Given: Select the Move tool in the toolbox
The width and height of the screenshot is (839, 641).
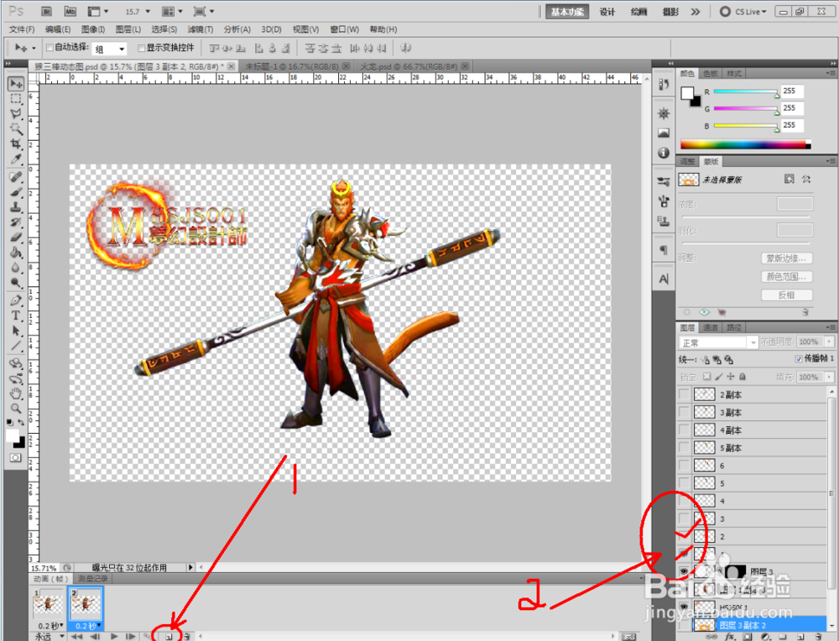Looking at the screenshot, I should (16, 84).
